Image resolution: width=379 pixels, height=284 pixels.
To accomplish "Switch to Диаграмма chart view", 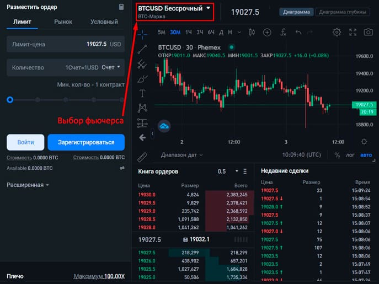I will point(297,12).
